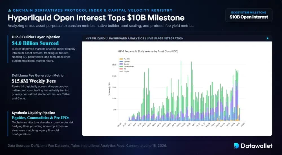Click the Datawallet brand name text
282x155 pixels.
(x=256, y=146)
